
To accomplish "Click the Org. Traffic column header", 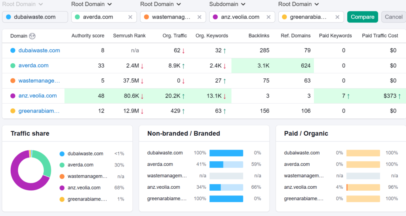I will pyautogui.click(x=174, y=36).
